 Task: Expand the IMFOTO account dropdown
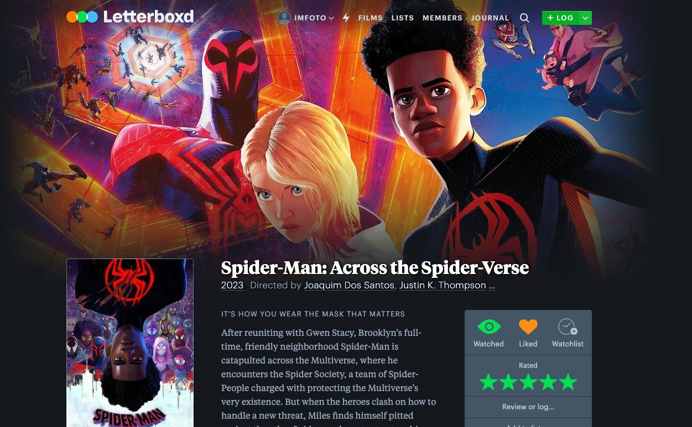coord(331,18)
